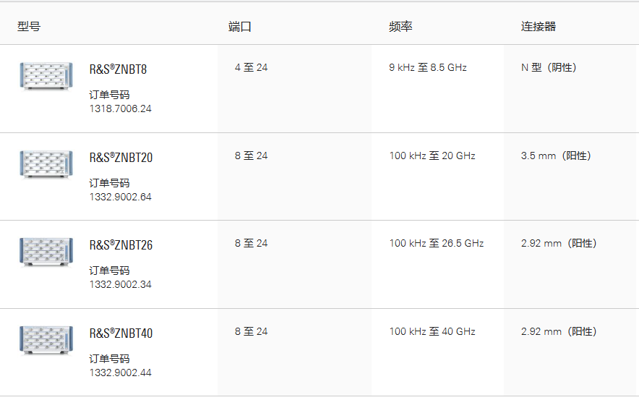Select the 连接器 column header

(x=539, y=27)
